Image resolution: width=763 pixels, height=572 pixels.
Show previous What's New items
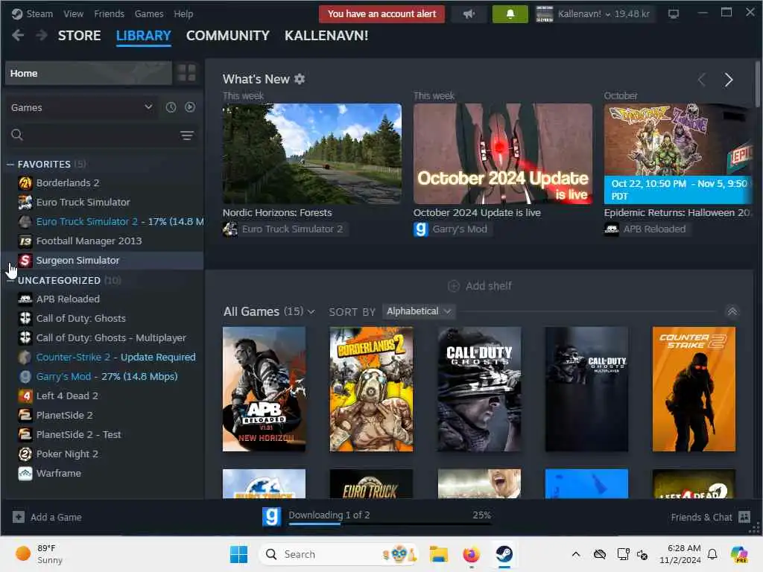701,80
